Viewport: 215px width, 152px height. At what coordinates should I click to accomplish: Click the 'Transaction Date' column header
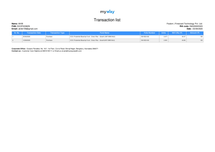pos(34,33)
